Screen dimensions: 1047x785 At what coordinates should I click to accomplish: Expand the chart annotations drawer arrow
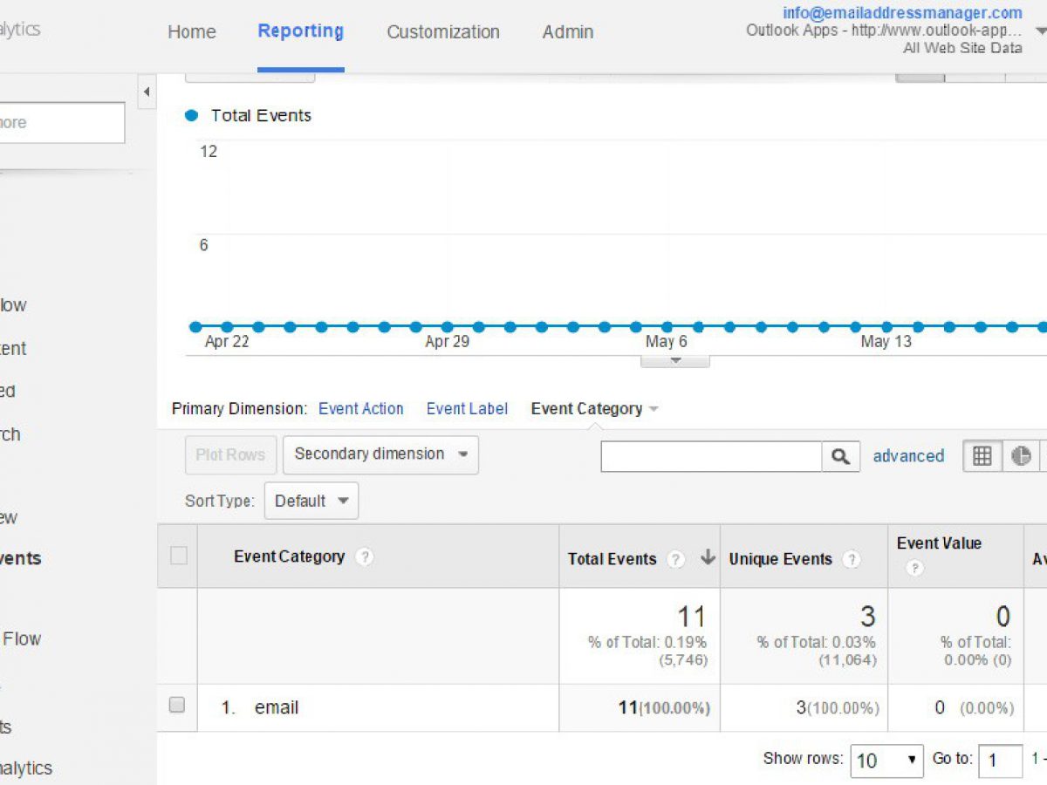(x=674, y=360)
